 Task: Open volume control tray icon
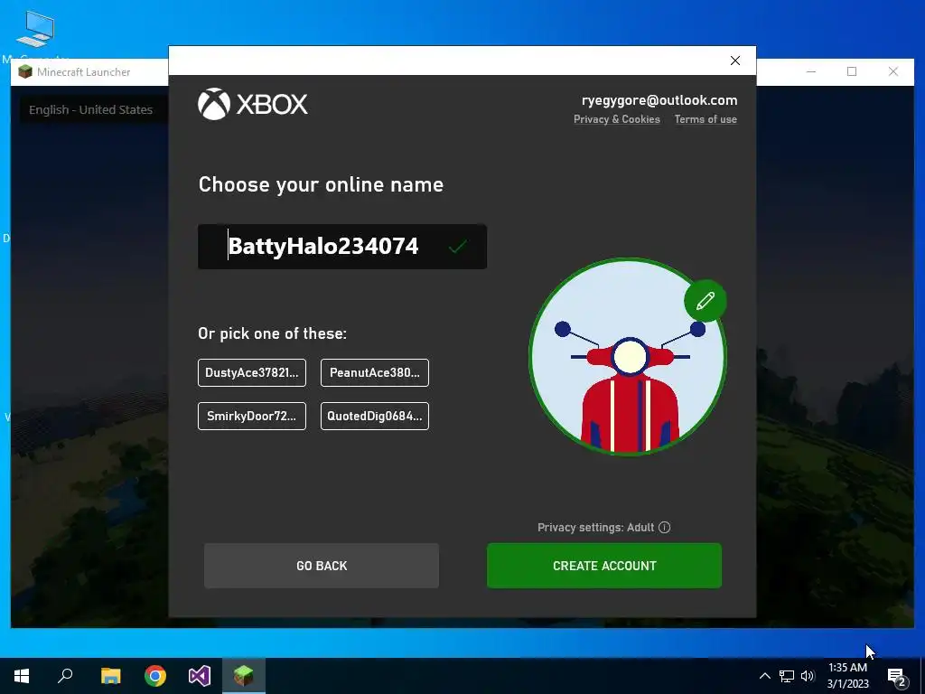coord(808,676)
